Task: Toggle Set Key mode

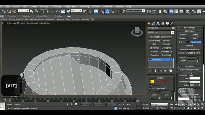Action: [146, 108]
